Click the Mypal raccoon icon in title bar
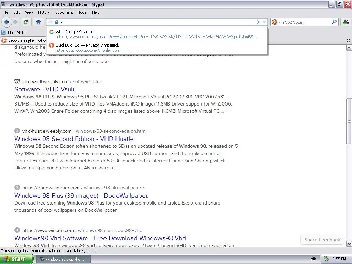This screenshot has height=264, width=352. coord(3,4)
